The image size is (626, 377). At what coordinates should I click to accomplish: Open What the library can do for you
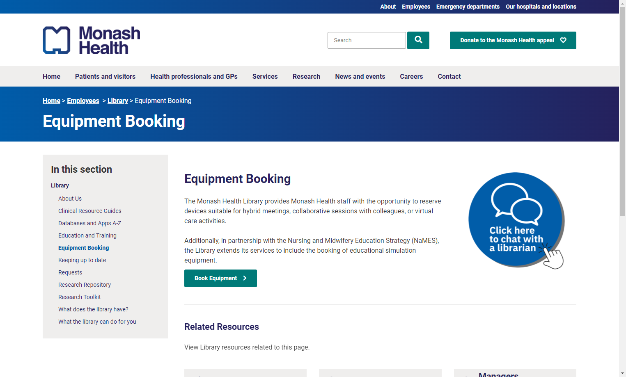pos(97,322)
